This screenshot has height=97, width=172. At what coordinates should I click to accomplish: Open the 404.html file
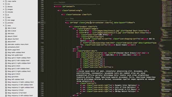[x=11, y=33]
